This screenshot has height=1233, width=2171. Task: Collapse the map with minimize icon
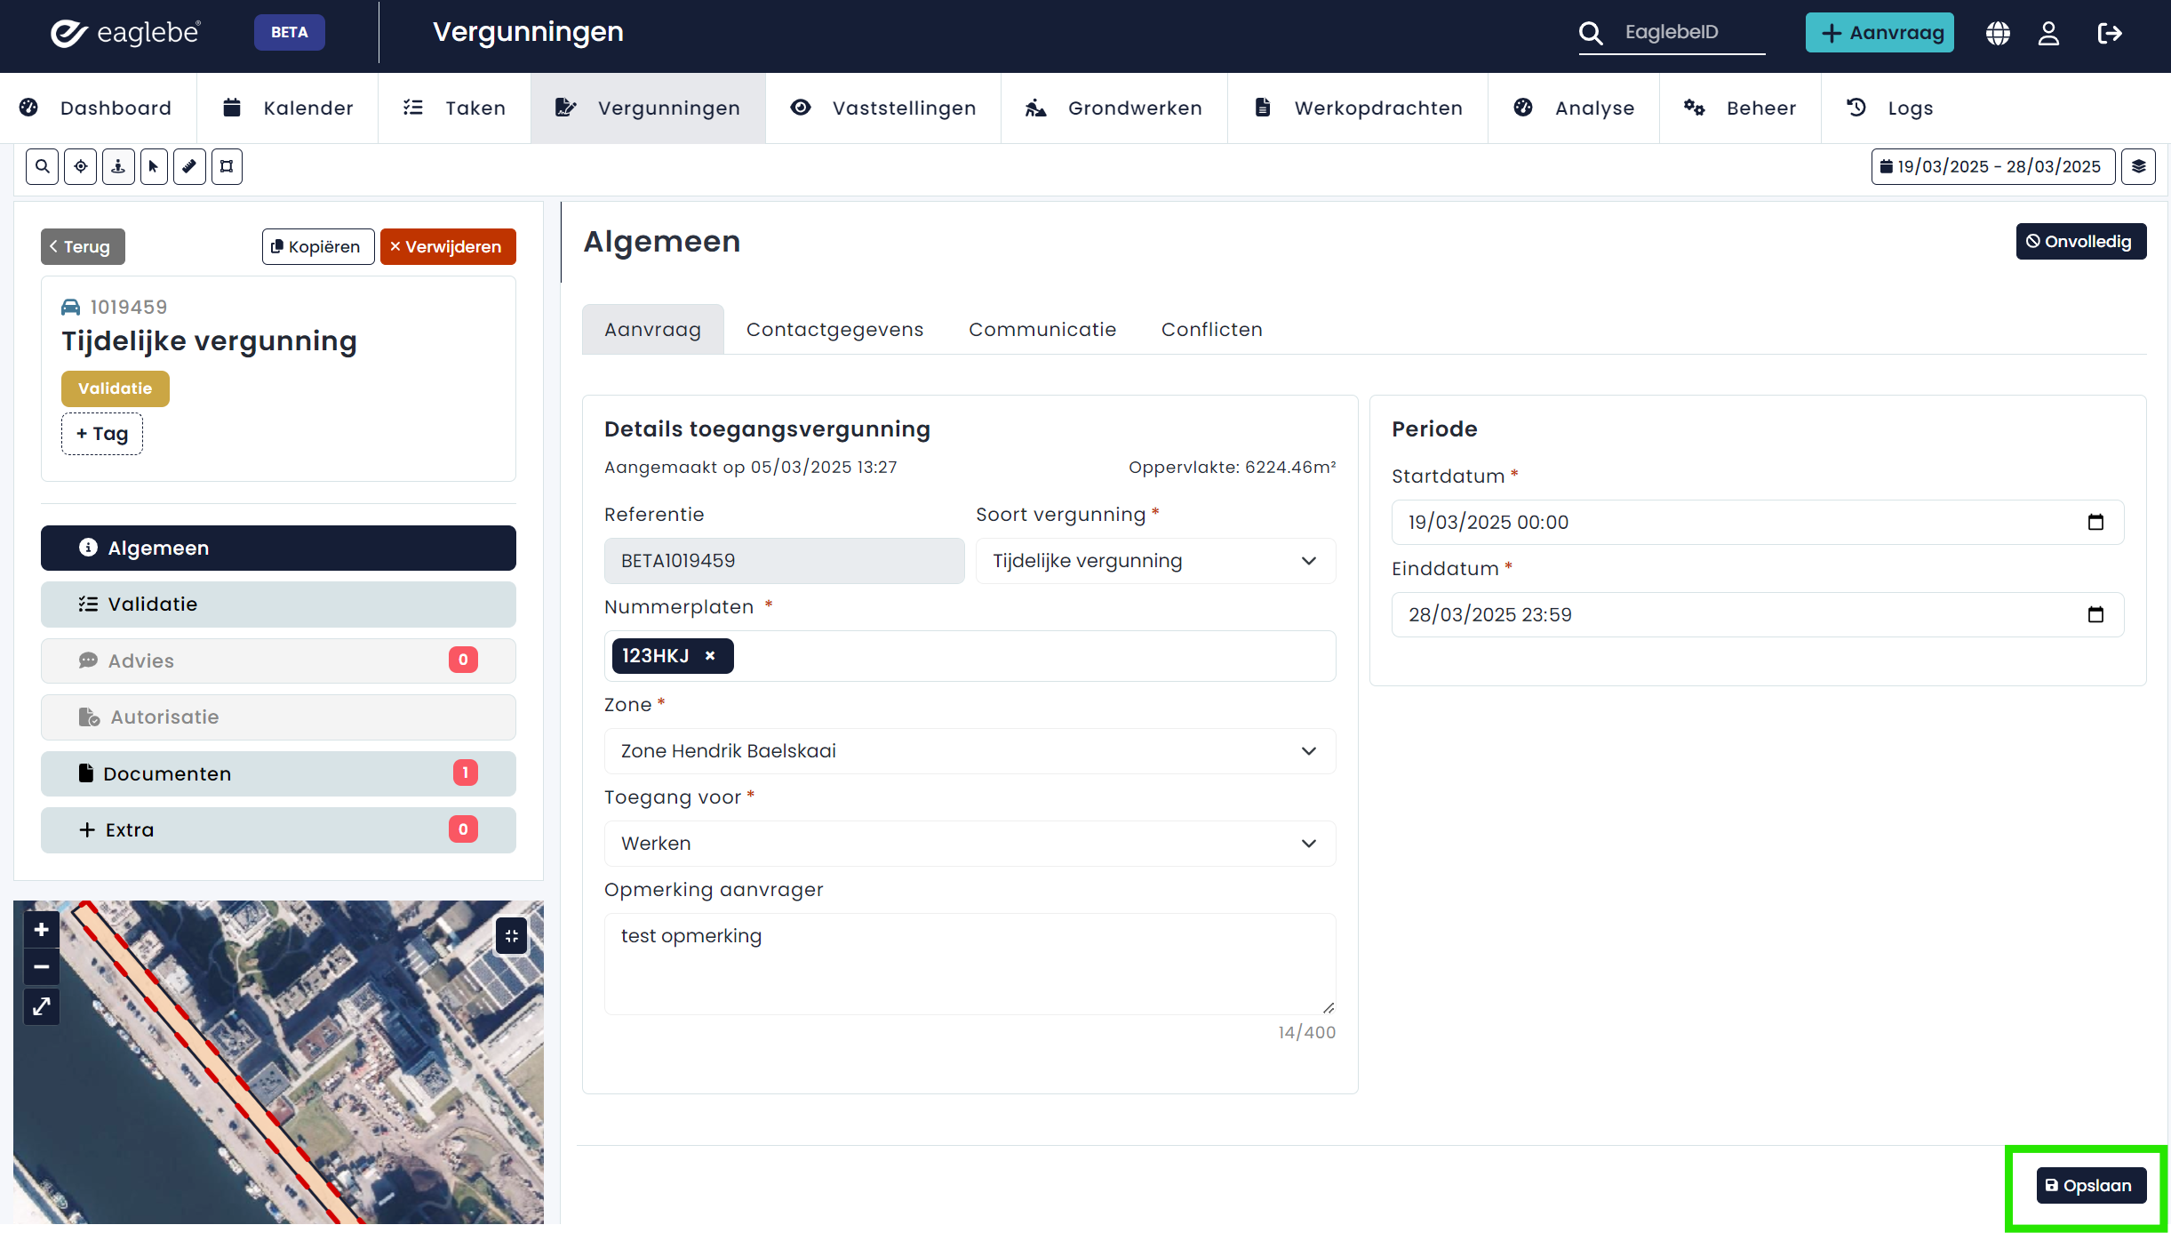512,935
